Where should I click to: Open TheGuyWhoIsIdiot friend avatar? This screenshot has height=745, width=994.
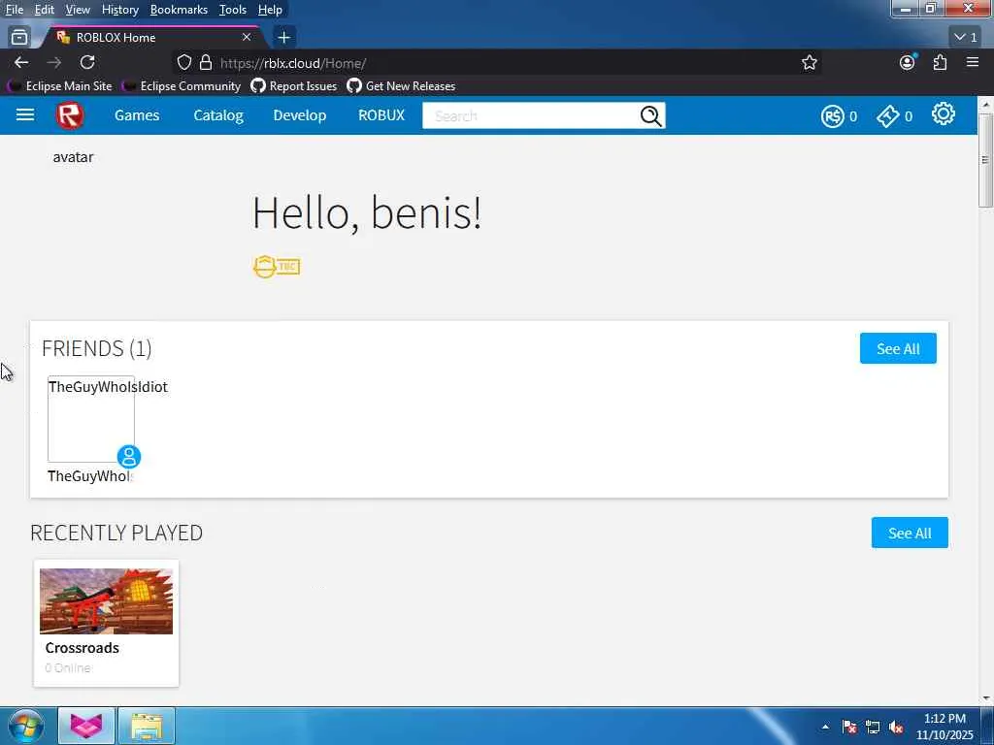[90, 419]
